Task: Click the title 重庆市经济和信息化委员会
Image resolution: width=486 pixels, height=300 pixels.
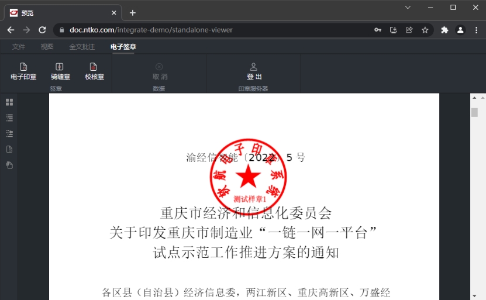Action: click(246, 213)
